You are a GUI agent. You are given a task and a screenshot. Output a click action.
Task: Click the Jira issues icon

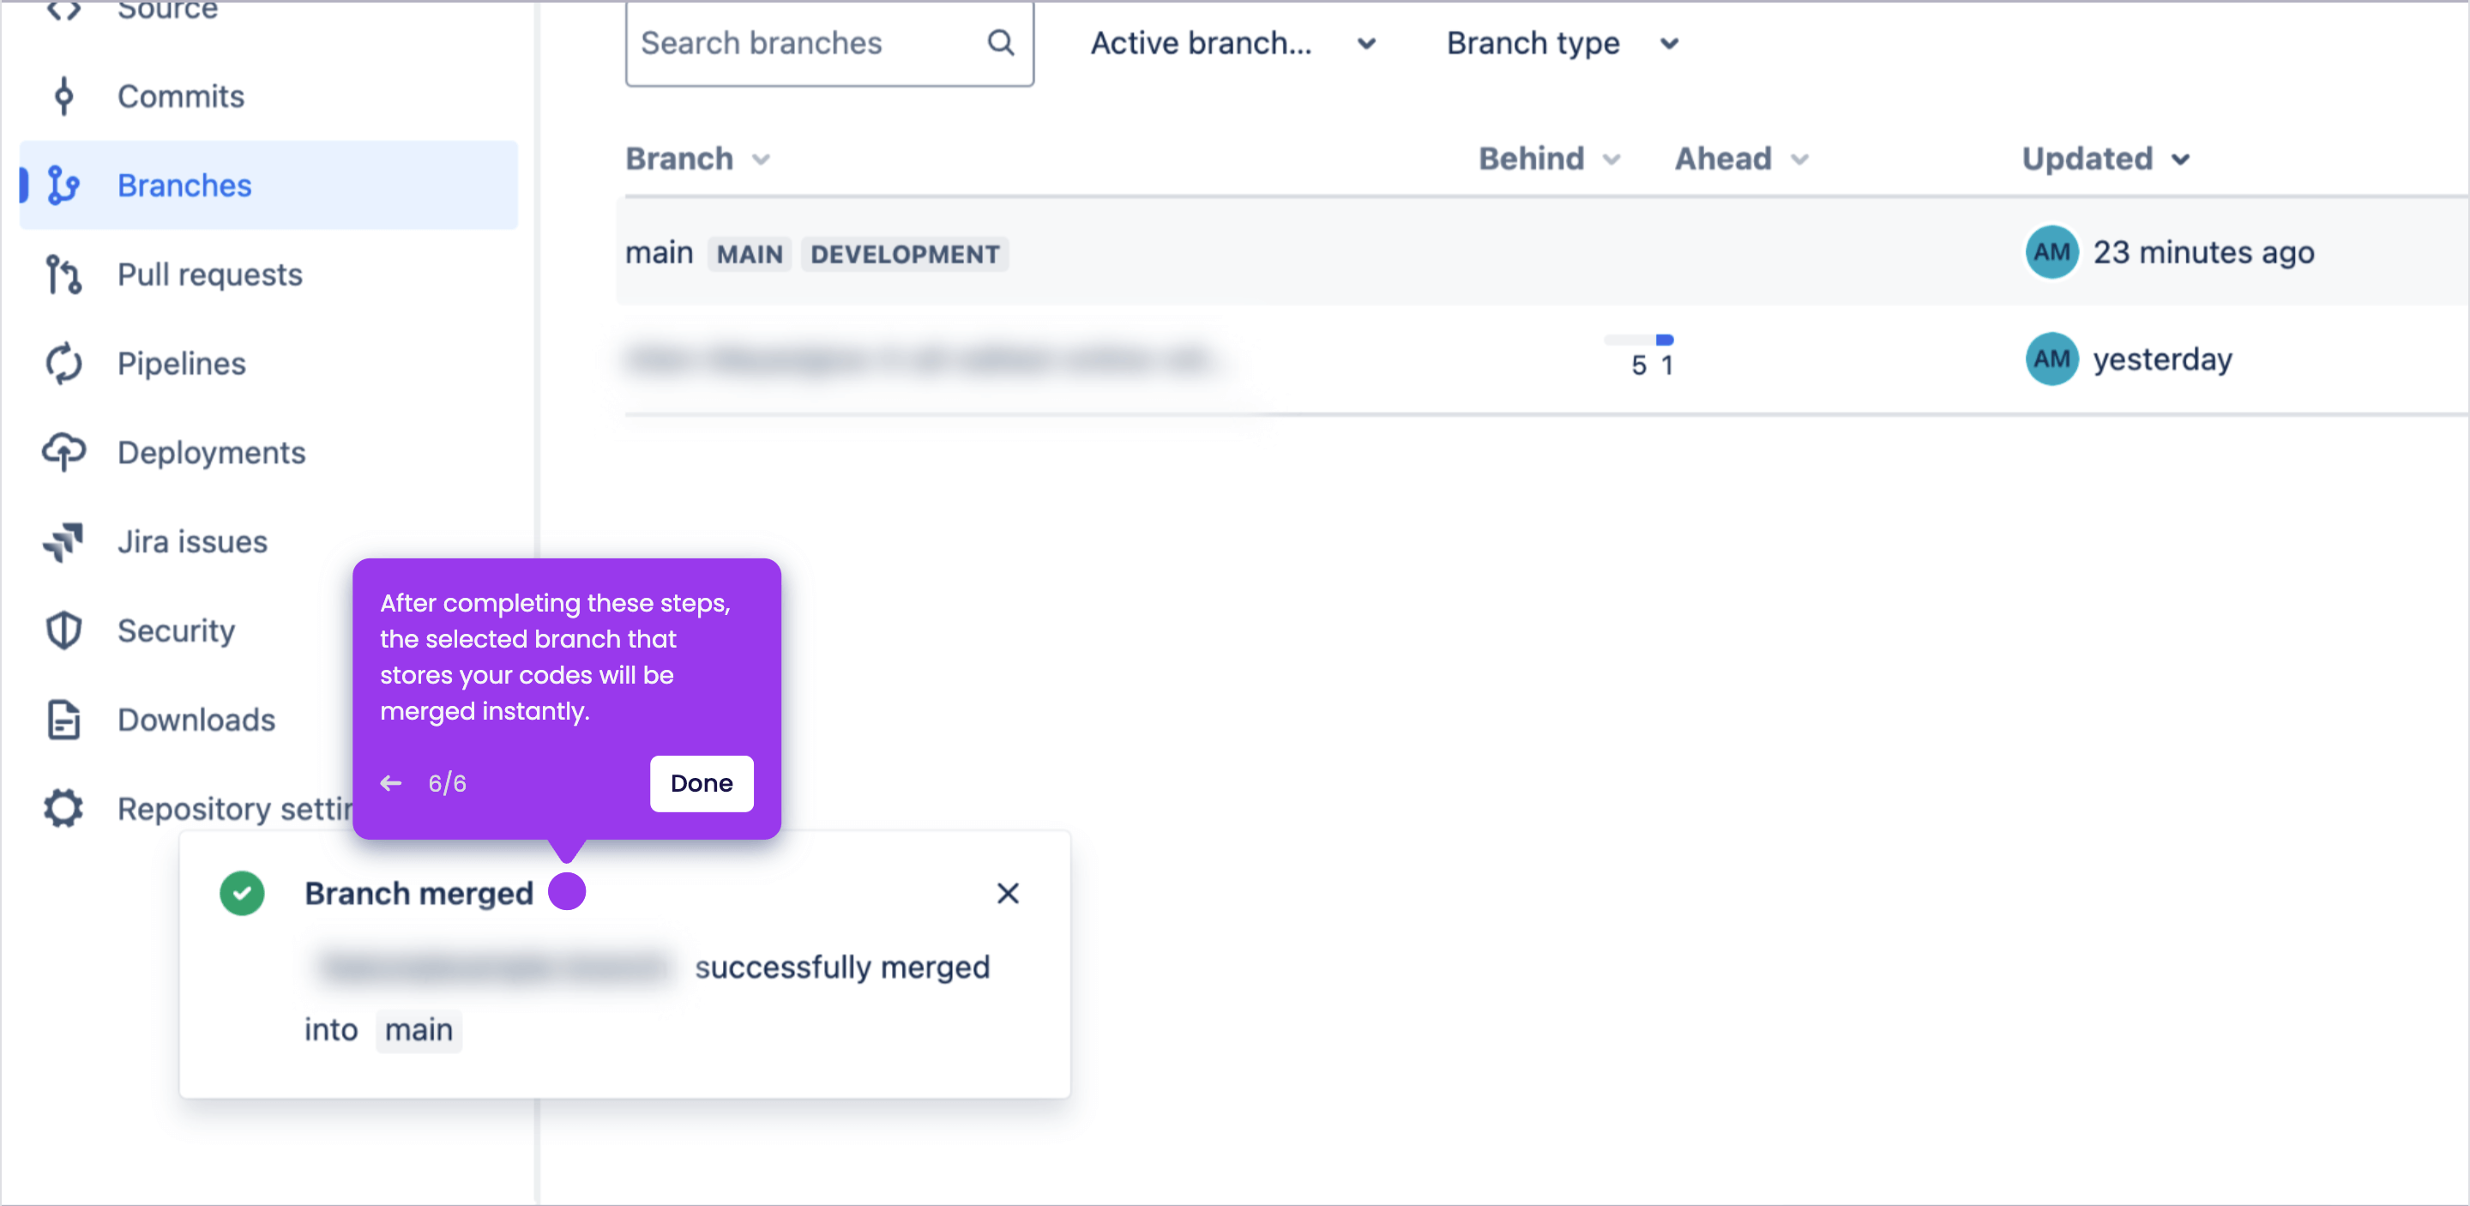(63, 541)
